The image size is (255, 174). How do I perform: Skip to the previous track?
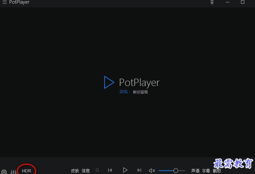click(x=110, y=170)
